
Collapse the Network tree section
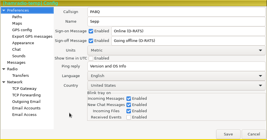[x=3, y=82]
